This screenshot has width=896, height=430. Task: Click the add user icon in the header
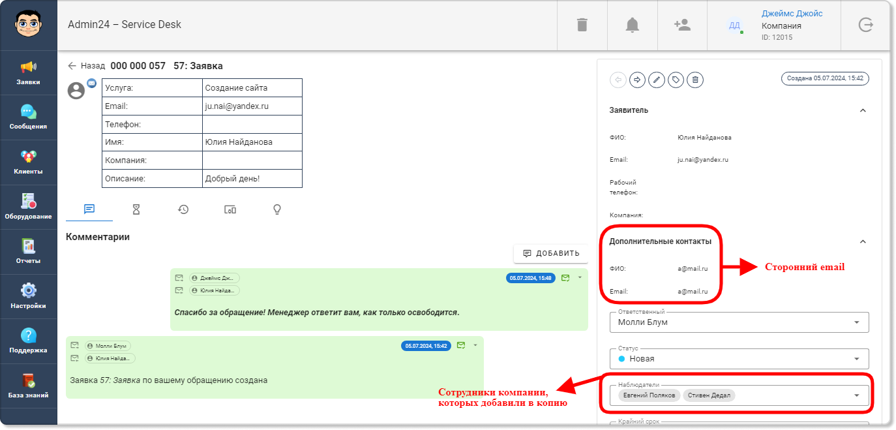coord(682,25)
